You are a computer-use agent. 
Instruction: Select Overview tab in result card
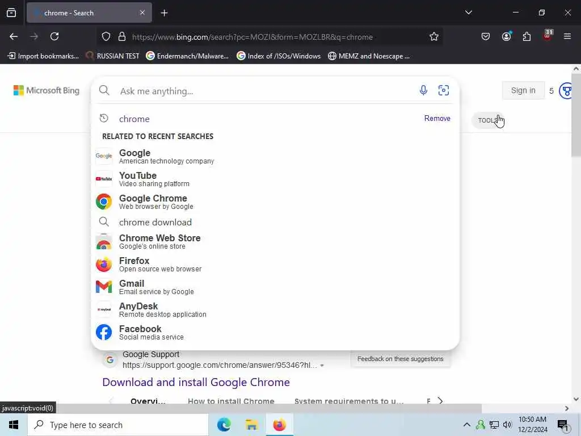point(148,401)
